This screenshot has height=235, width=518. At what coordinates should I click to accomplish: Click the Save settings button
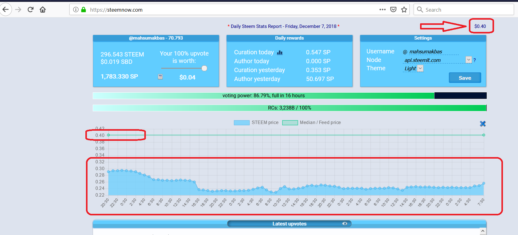(x=465, y=78)
